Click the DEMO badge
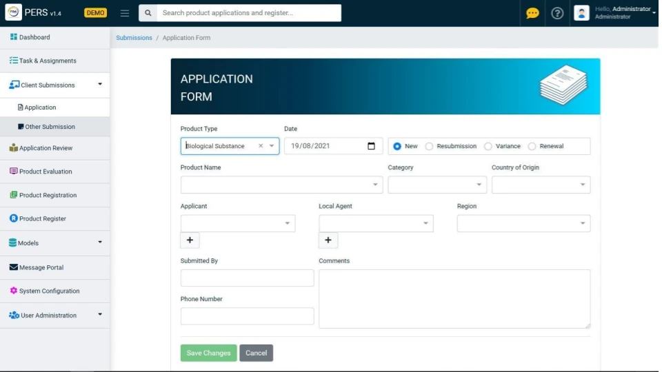Screen dimensions: 662x372 point(95,13)
